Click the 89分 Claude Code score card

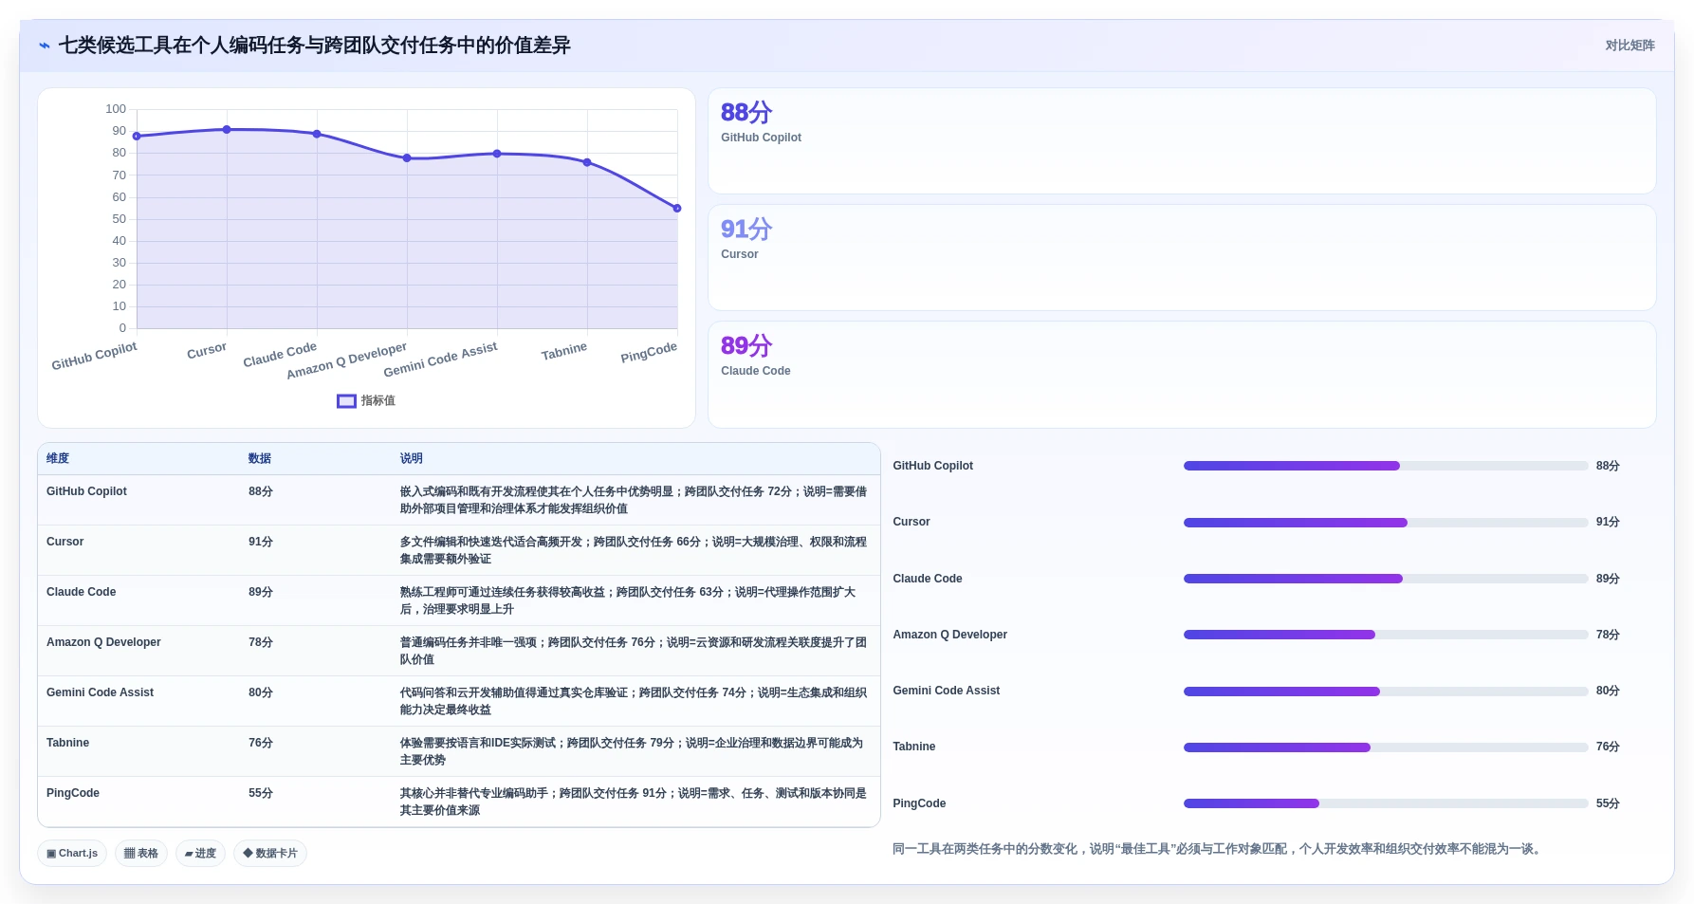click(1182, 375)
